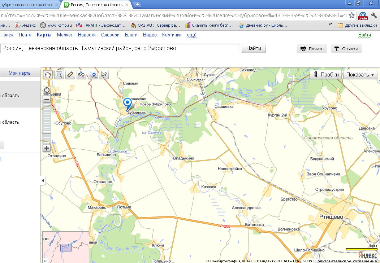Open the Показать dropdown
The height and width of the screenshot is (263, 380).
[x=360, y=75]
